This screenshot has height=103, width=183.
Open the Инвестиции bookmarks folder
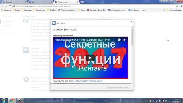coord(39,10)
